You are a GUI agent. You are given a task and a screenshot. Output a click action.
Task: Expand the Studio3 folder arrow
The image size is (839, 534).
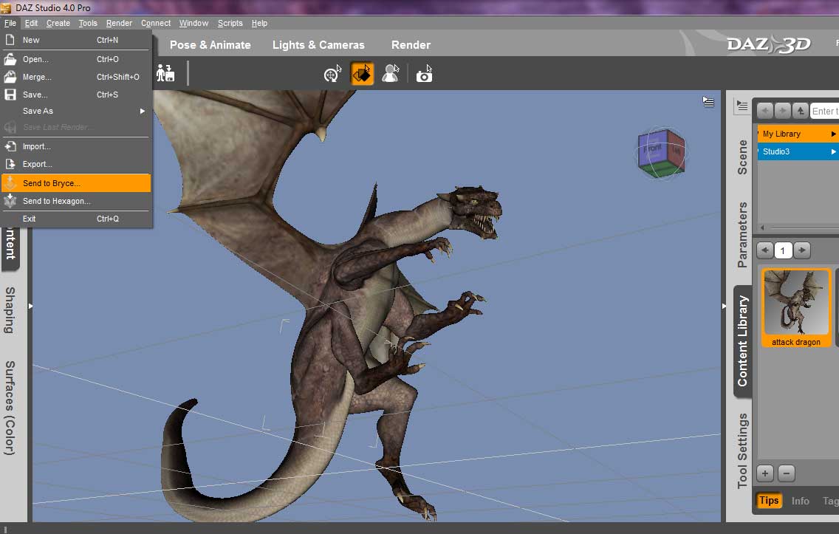pos(833,152)
